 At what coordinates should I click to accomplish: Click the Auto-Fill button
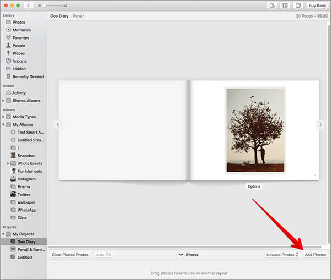pyautogui.click(x=104, y=255)
